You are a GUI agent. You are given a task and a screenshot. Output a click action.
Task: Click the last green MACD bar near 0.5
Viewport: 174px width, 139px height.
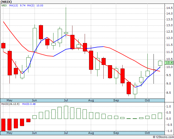160,116
